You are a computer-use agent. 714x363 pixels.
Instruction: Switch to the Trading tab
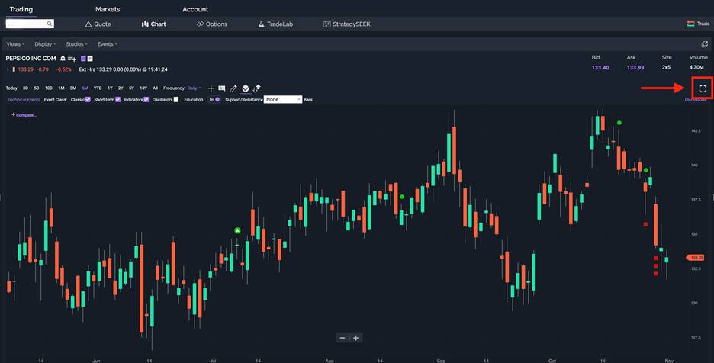pos(21,9)
